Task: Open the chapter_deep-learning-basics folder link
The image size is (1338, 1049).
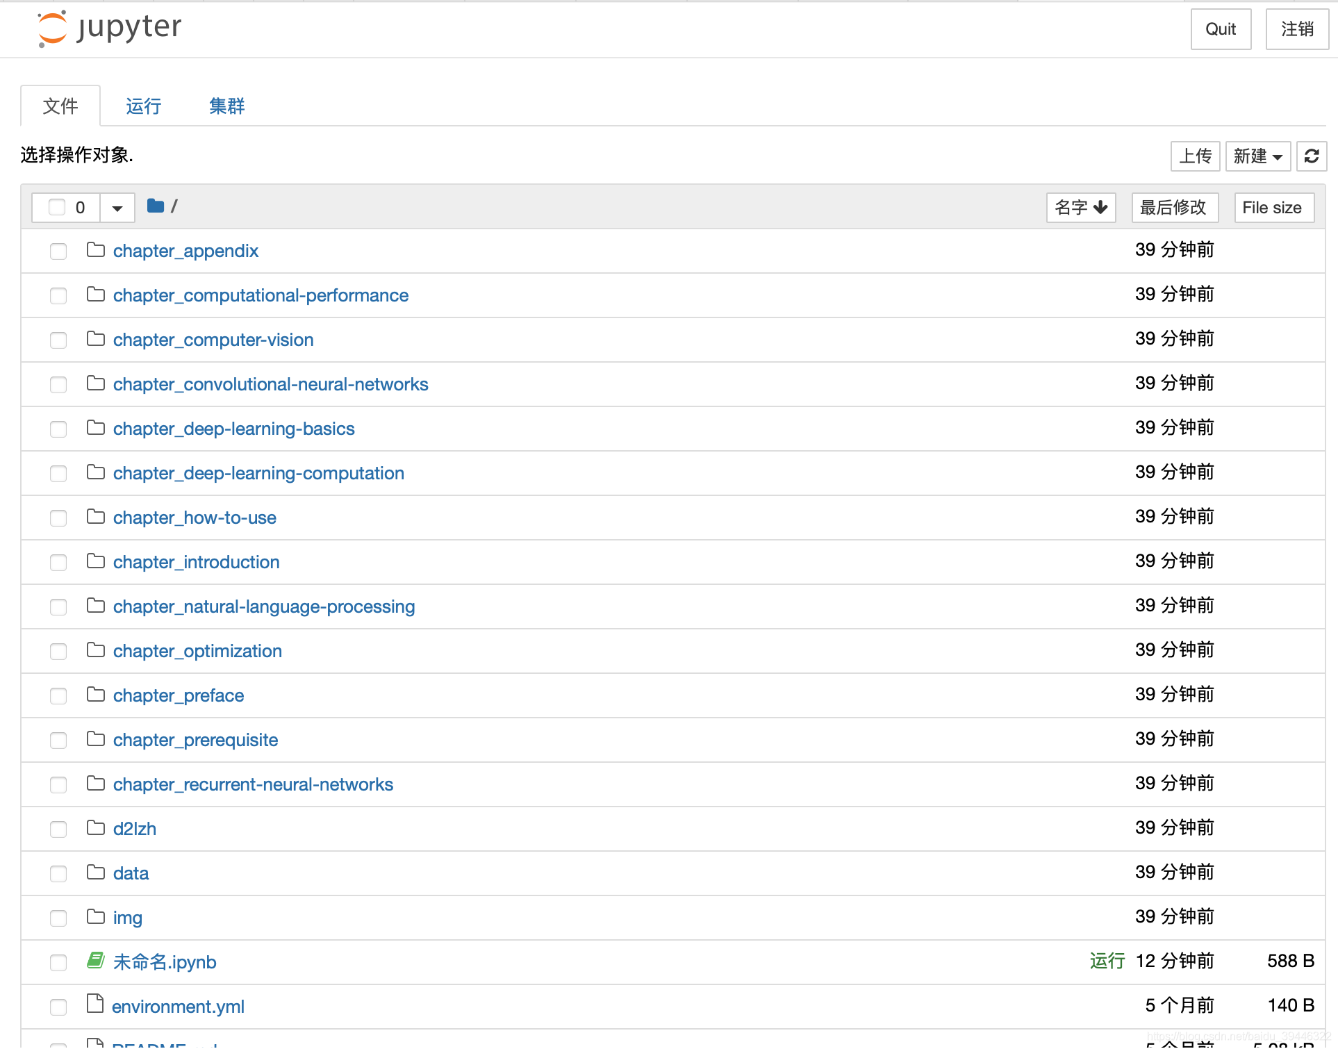Action: [x=233, y=429]
